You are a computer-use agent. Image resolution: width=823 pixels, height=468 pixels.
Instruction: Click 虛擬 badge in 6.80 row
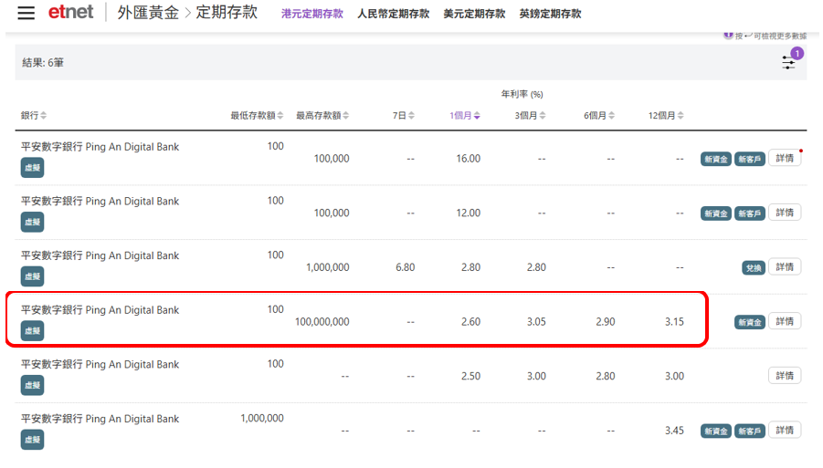[x=32, y=276]
